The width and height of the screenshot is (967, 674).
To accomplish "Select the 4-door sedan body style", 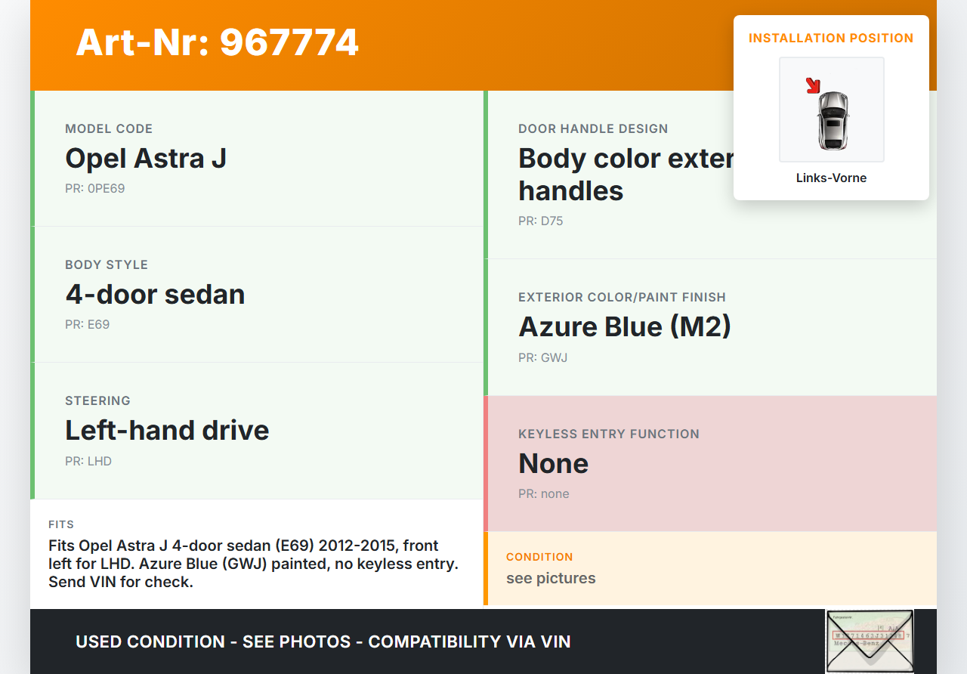I will click(155, 294).
